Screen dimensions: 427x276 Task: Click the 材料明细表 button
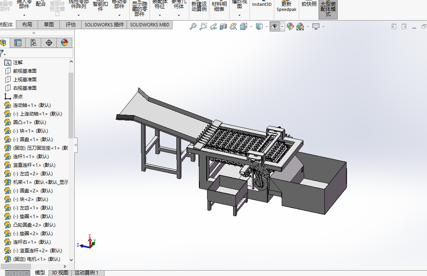[219, 7]
